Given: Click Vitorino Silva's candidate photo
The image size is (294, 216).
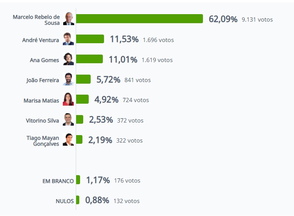Looking at the screenshot, I should 68,119.
